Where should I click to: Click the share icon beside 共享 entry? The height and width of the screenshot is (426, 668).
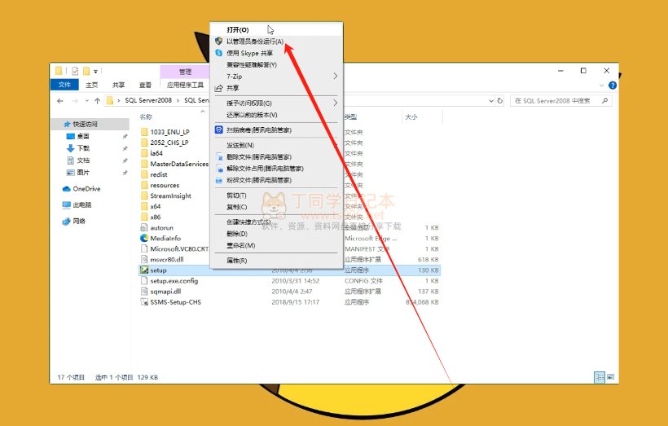218,88
